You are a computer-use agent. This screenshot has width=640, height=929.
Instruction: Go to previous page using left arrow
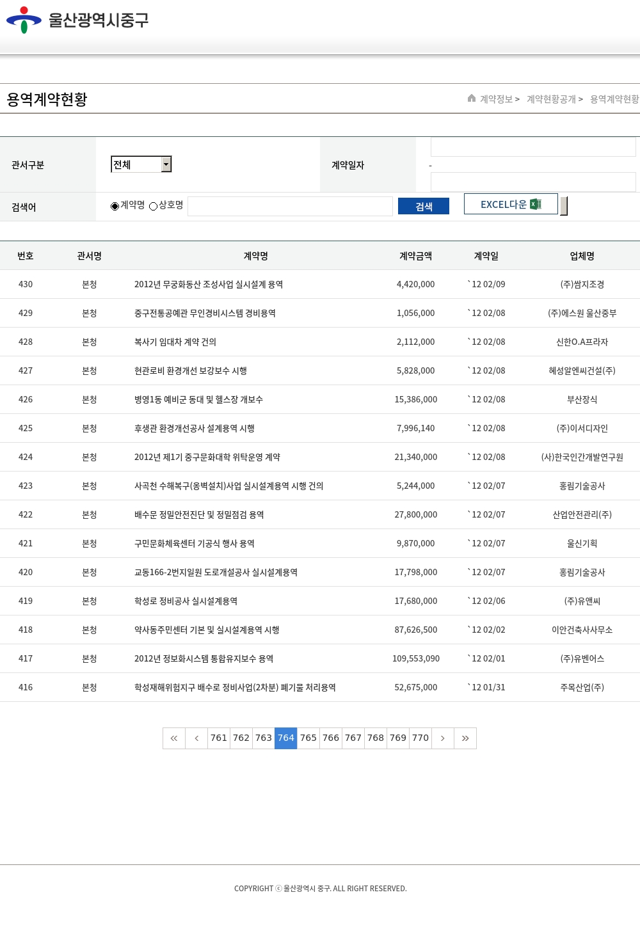196,738
